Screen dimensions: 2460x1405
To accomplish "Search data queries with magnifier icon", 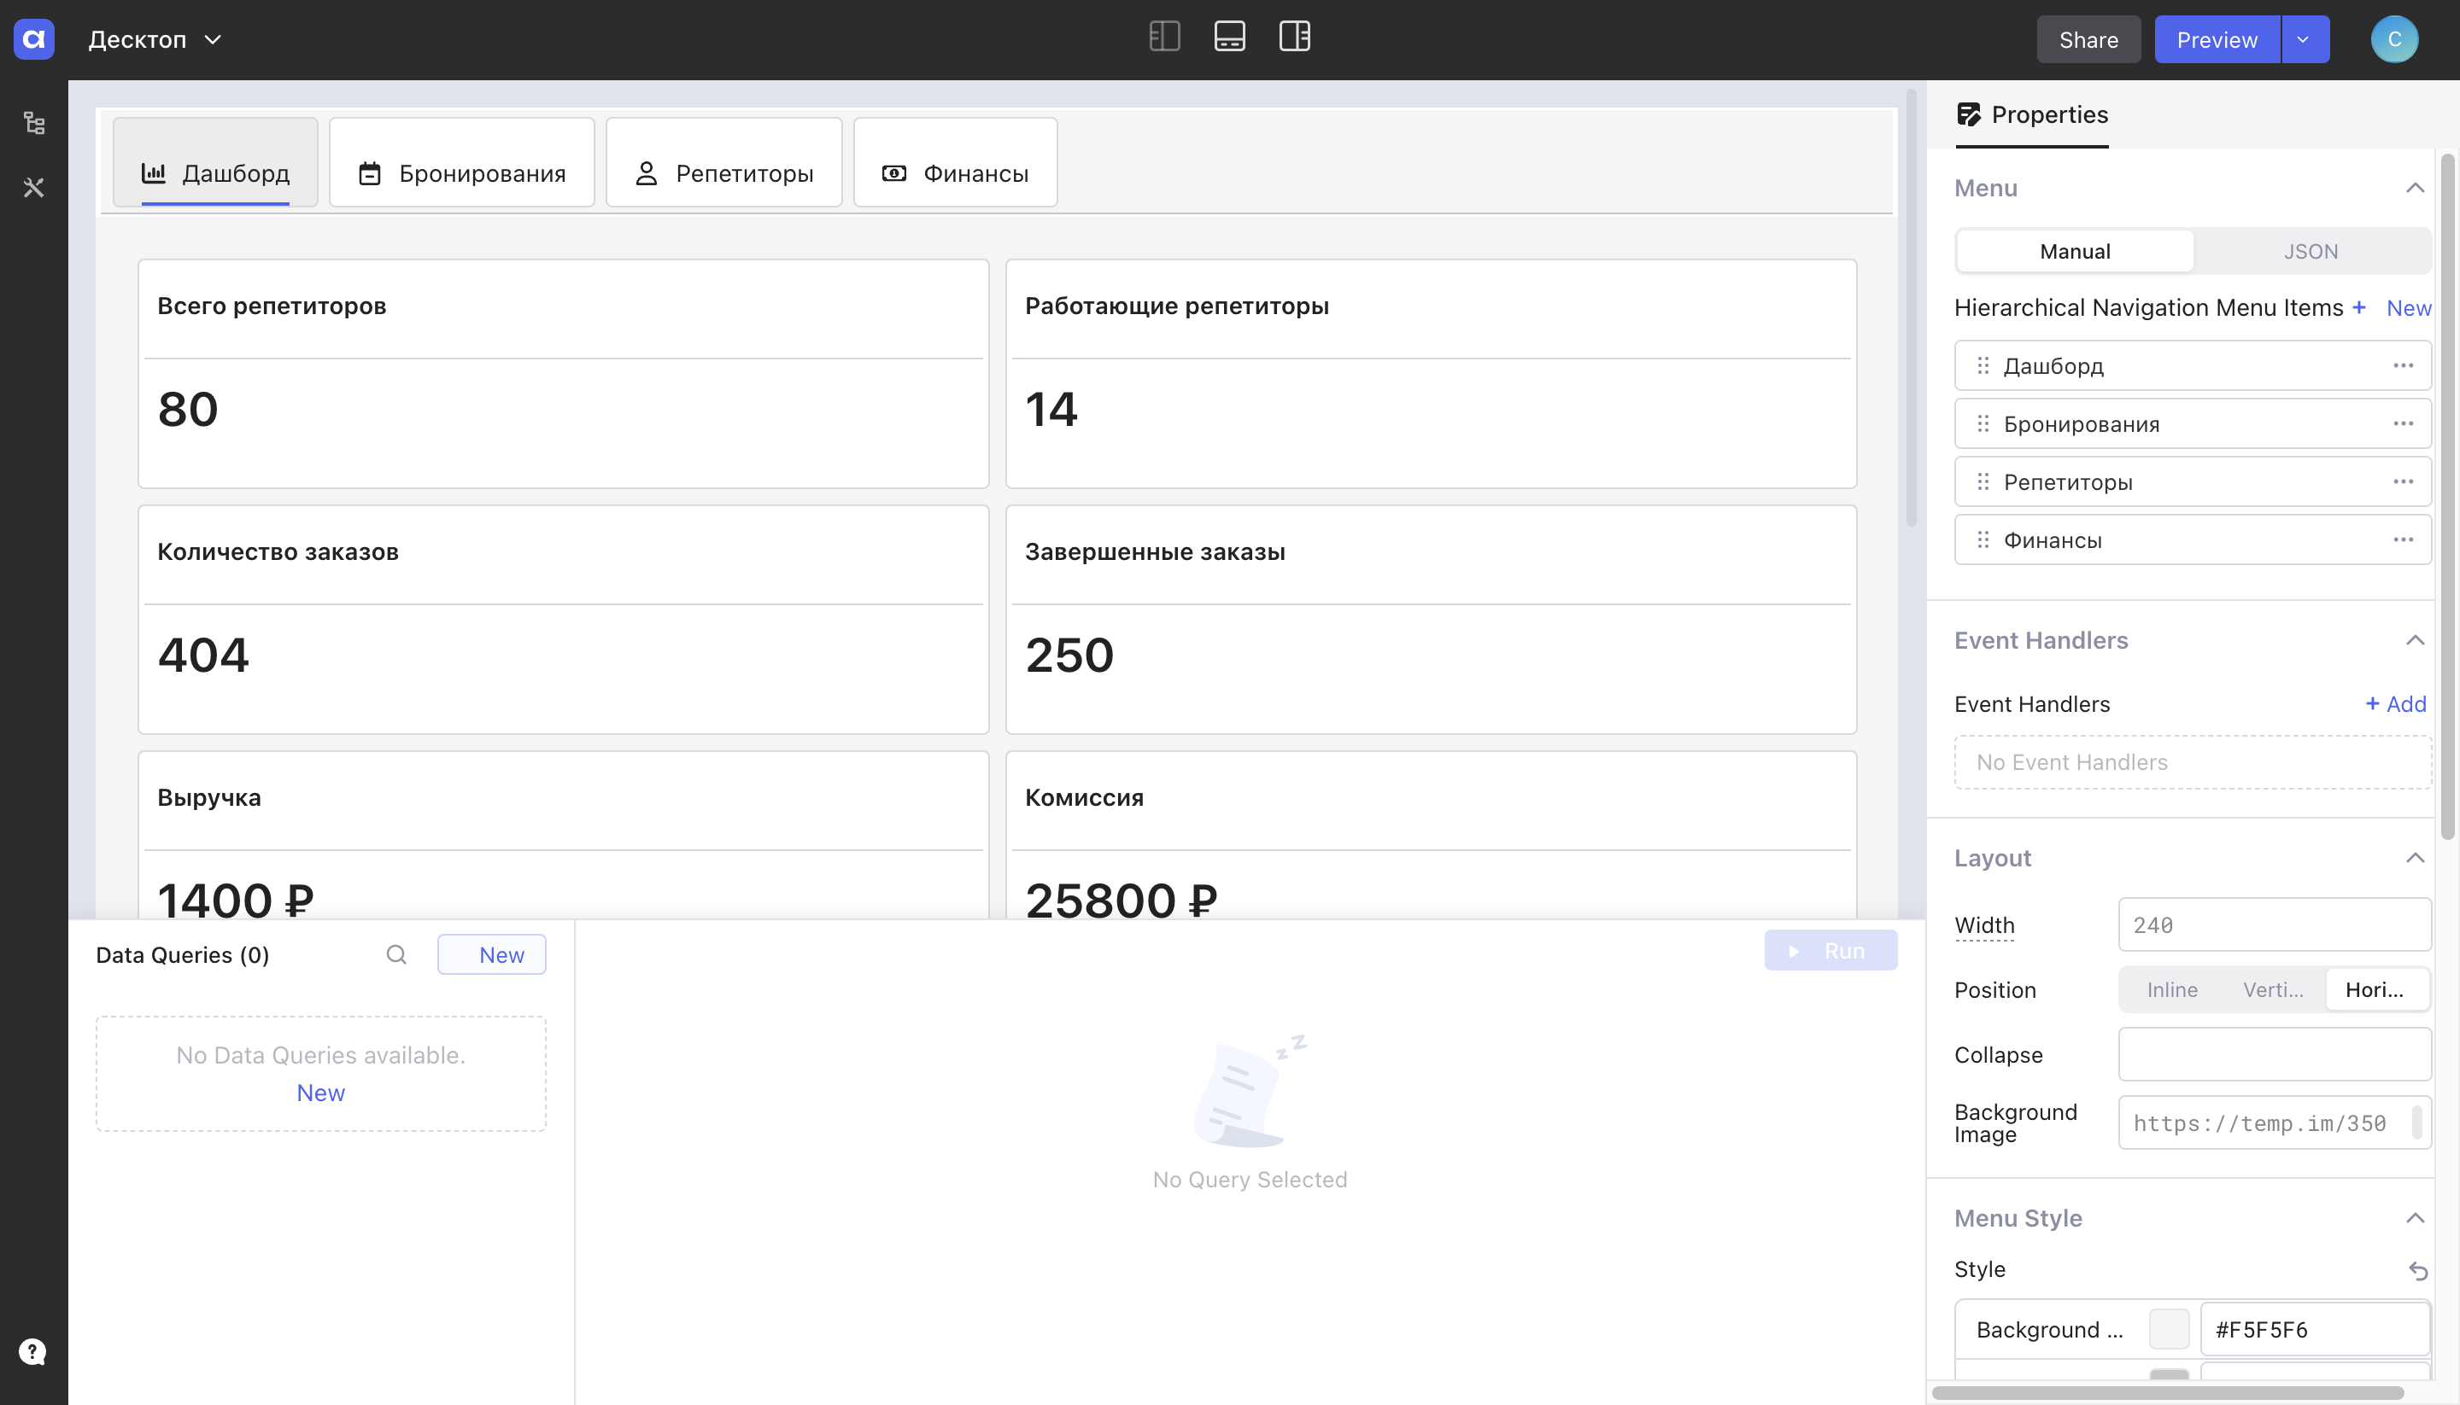I will [x=395, y=954].
